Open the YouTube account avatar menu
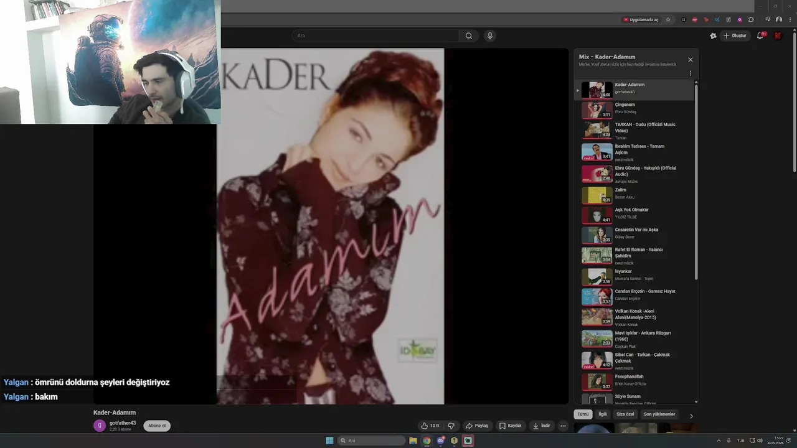 [778, 35]
